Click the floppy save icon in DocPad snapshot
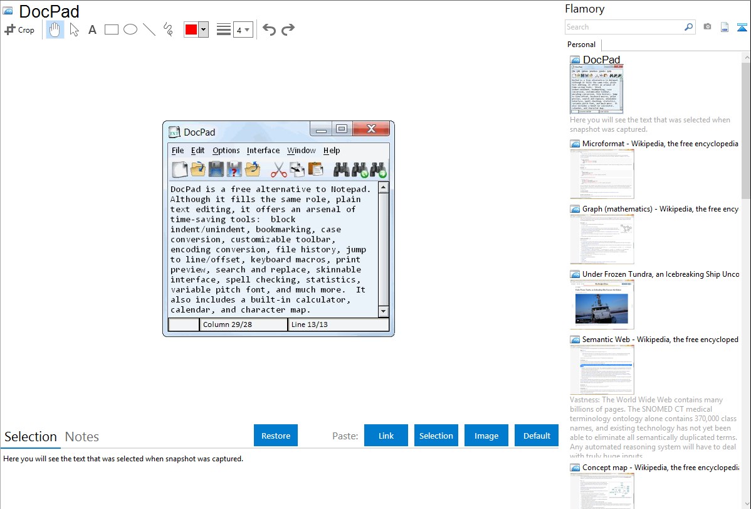751x509 pixels. click(216, 169)
